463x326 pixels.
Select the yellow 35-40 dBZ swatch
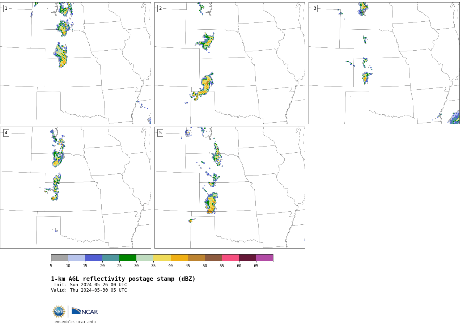click(162, 258)
